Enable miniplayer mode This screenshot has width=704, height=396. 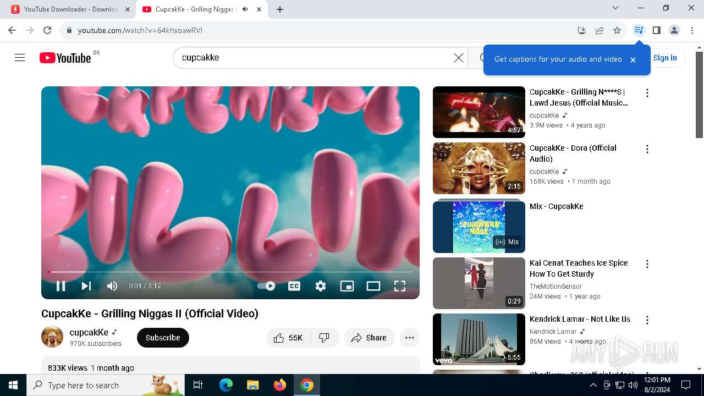(347, 286)
